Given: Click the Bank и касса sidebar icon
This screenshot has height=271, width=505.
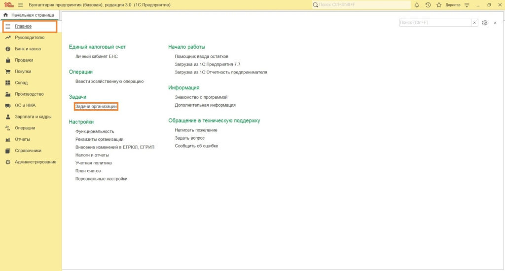Looking at the screenshot, I should [x=8, y=49].
